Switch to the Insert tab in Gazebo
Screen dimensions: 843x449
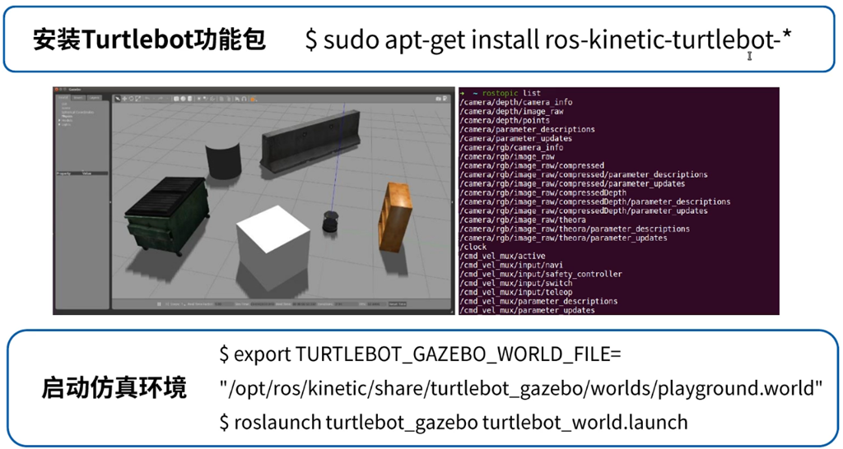[x=78, y=98]
